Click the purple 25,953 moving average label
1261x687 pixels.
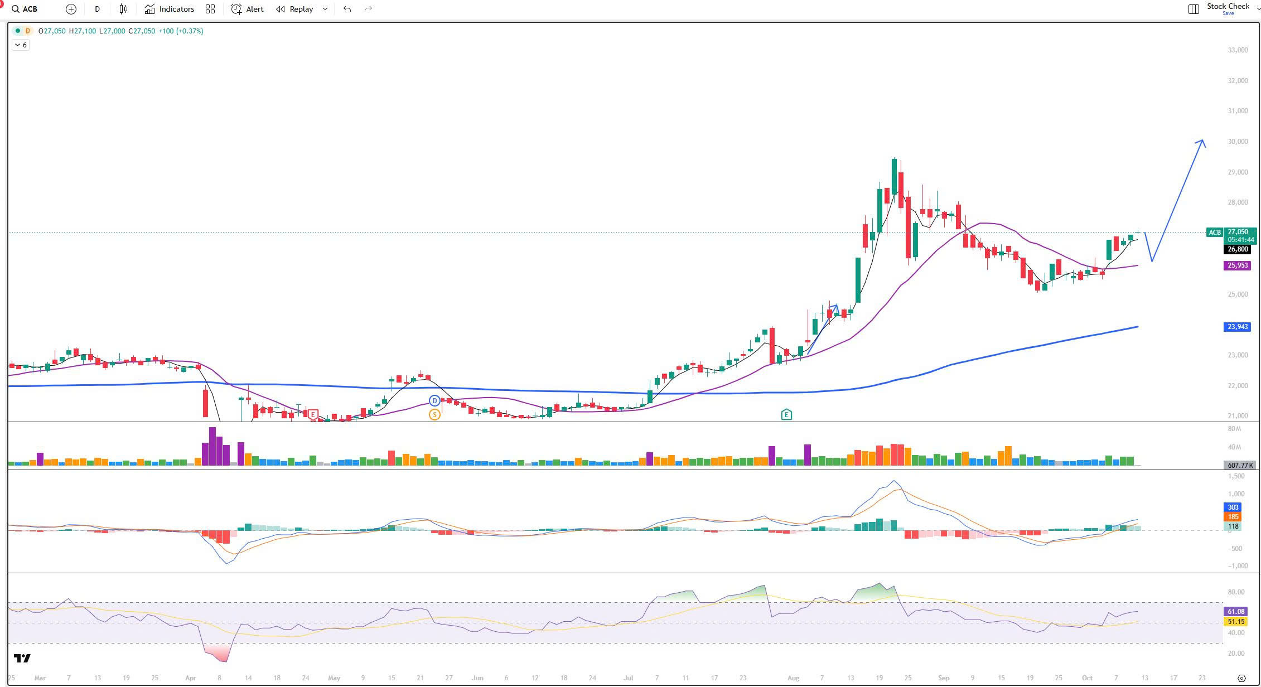pos(1237,265)
